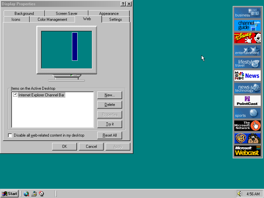Open the business channel

[247, 13]
